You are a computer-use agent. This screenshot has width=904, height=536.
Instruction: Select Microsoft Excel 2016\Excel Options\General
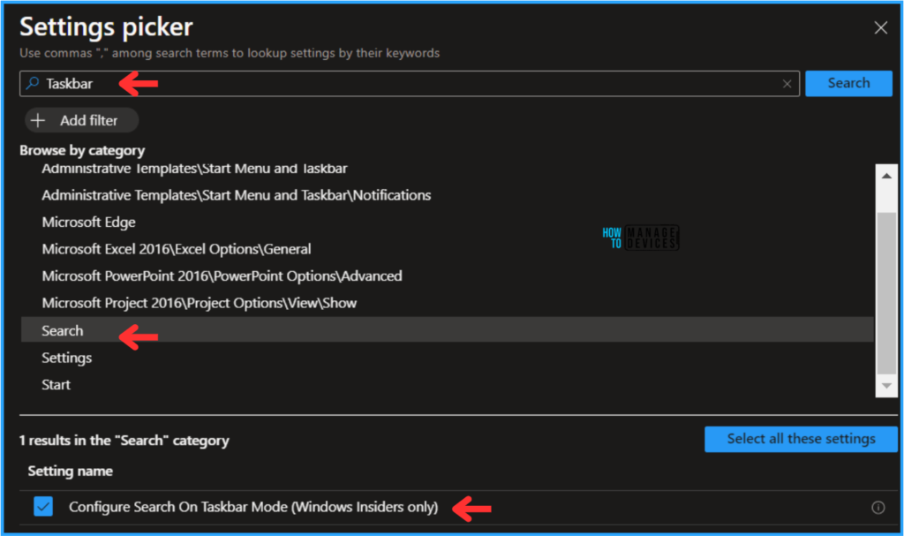176,249
